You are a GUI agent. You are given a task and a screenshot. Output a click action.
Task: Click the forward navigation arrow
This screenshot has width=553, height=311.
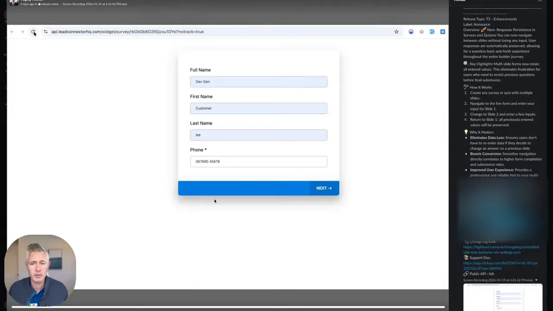[x=22, y=32]
